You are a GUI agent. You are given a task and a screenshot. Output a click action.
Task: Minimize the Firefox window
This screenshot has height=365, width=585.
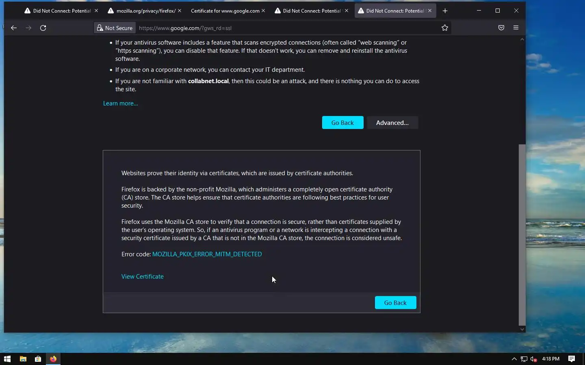pos(479,11)
